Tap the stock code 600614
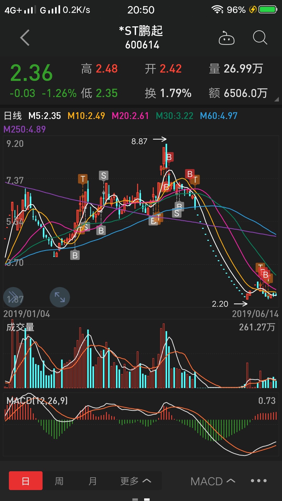Screen dimensions: 282x501 [142, 45]
